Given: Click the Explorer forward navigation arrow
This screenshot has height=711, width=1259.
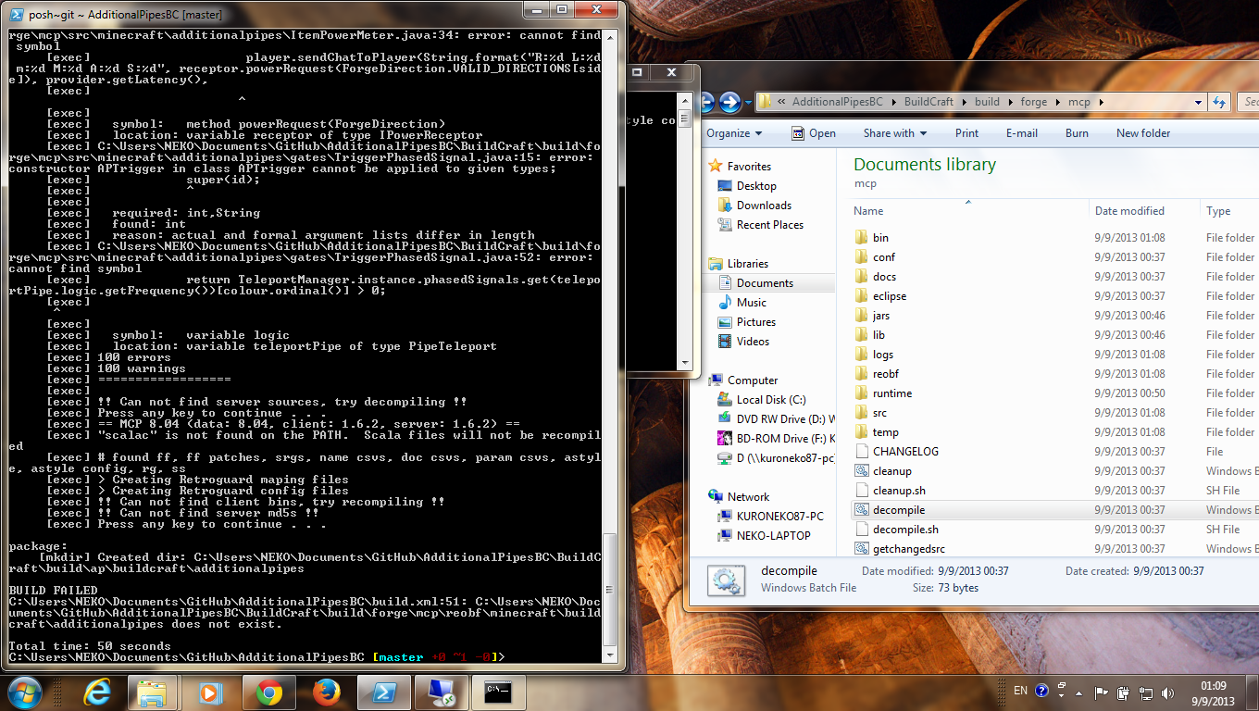Looking at the screenshot, I should pos(730,102).
